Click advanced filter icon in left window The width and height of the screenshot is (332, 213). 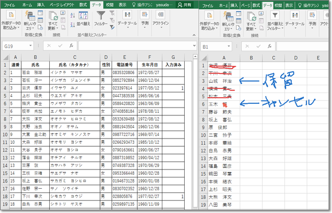pyautogui.click(x=112, y=27)
